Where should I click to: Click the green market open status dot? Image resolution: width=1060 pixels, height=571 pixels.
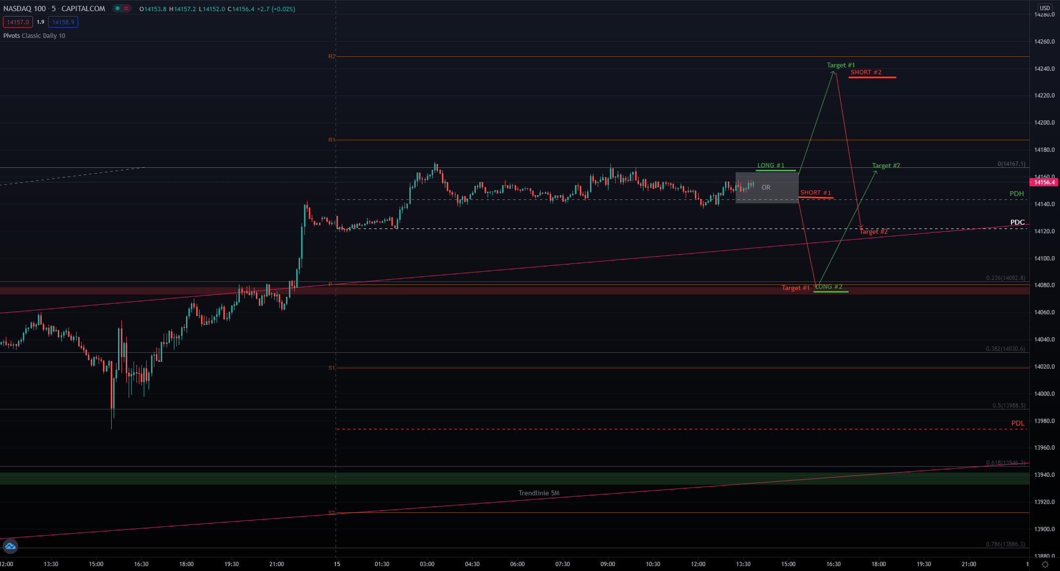coord(118,8)
